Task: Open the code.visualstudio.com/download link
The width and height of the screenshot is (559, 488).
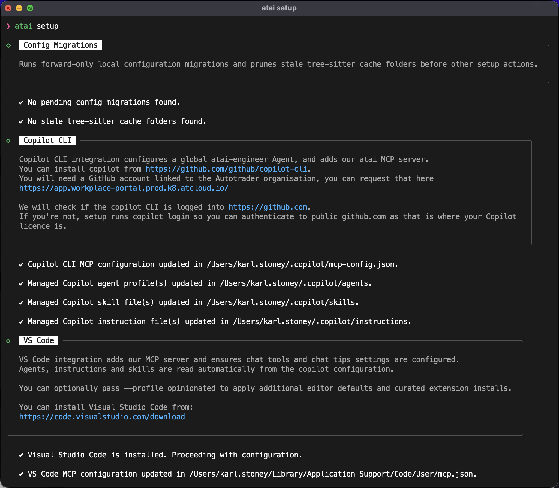Action: 102,417
